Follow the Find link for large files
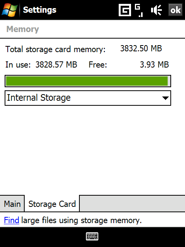185x247 pixels. coord(12,220)
